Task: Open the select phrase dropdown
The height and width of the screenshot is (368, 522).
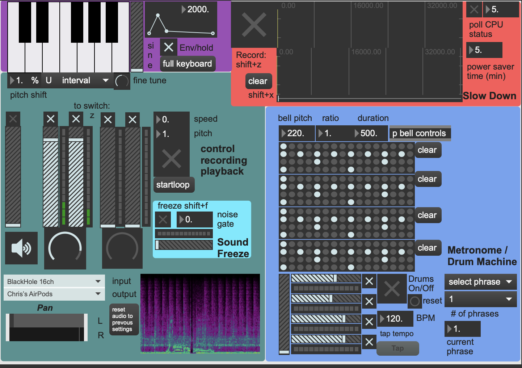Action: [480, 281]
